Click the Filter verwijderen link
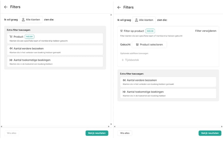This screenshot has height=145, width=223. point(205,31)
